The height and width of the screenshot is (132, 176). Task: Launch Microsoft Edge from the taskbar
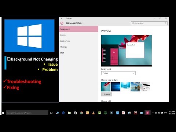tap(63, 113)
